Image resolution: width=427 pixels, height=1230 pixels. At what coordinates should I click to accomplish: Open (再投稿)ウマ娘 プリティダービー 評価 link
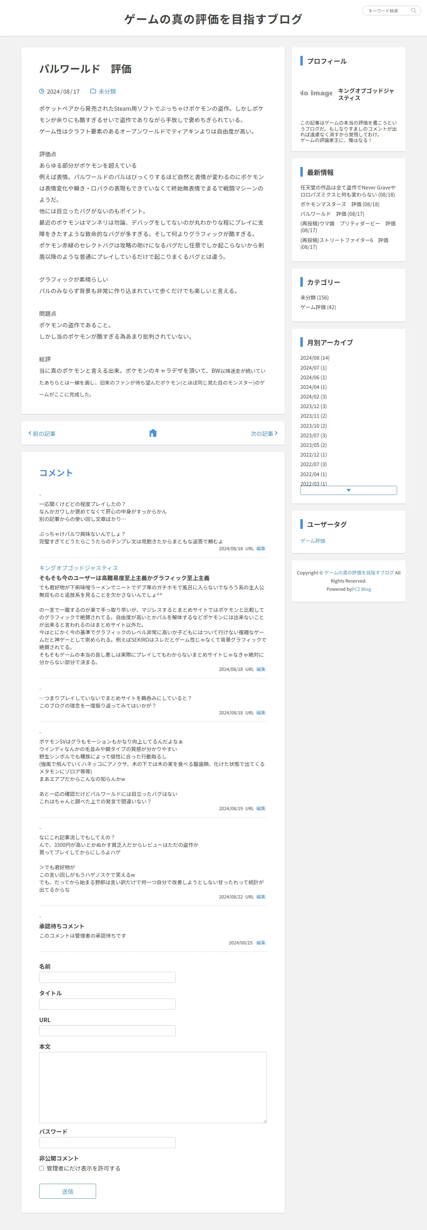coord(348,227)
